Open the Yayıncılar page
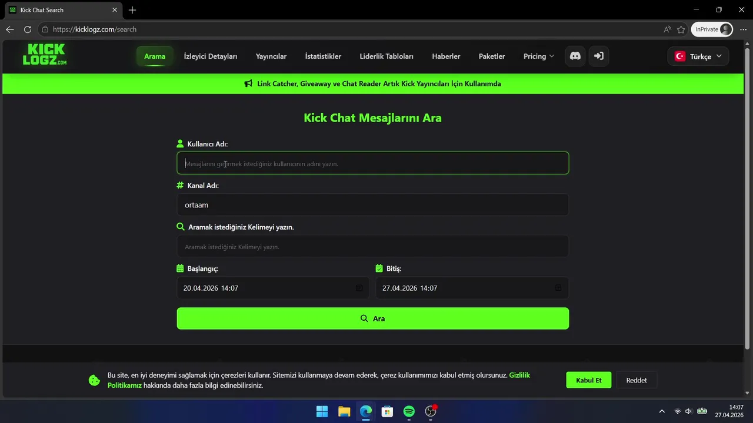Screen dimensions: 753x423 click(271, 56)
